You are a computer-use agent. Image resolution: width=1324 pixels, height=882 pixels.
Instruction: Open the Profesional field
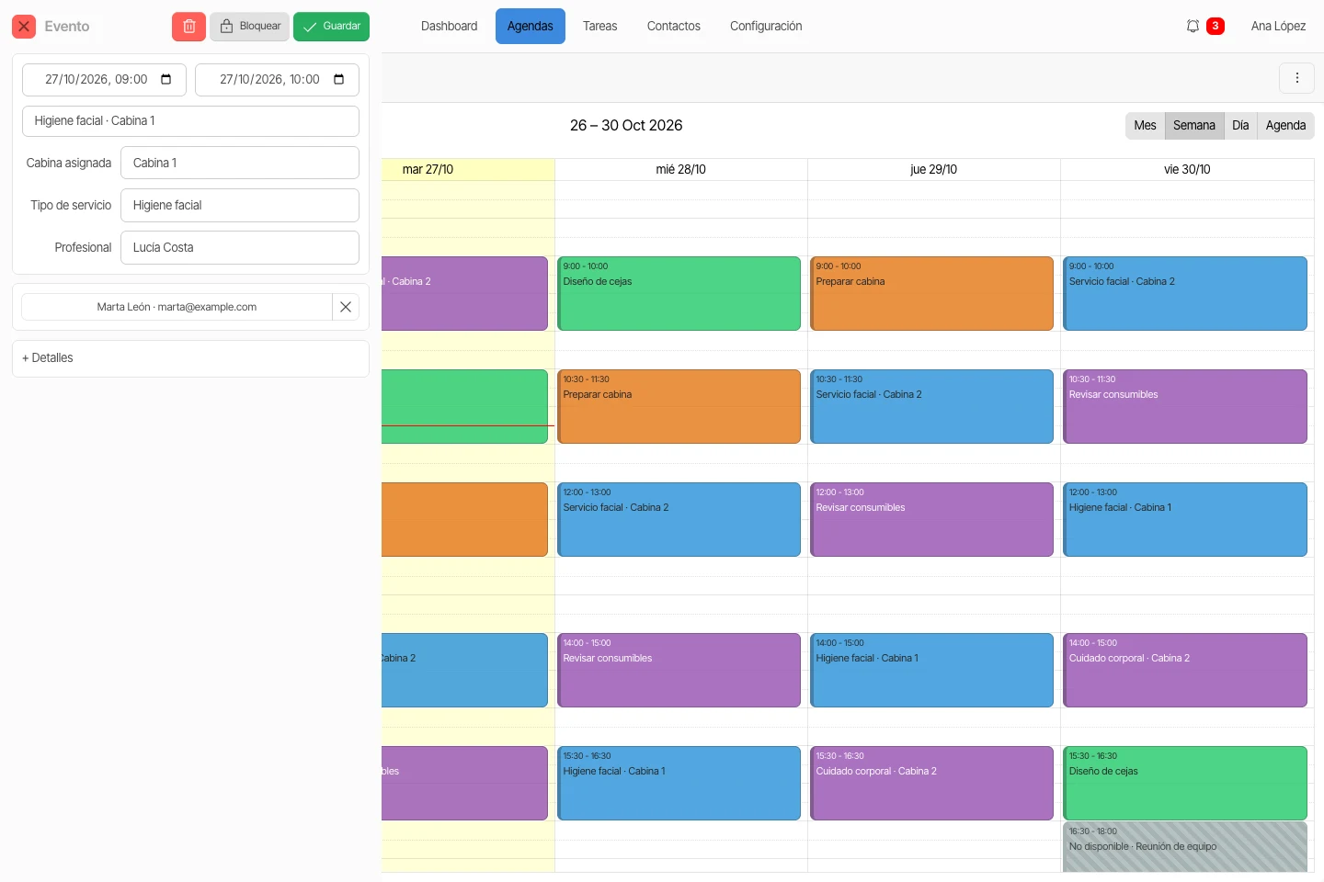pos(240,247)
